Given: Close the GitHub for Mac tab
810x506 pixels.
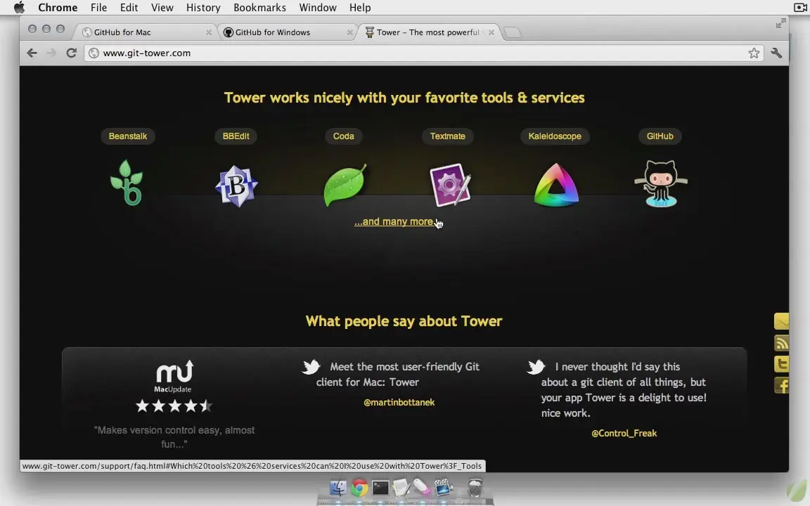Looking at the screenshot, I should pyautogui.click(x=209, y=32).
